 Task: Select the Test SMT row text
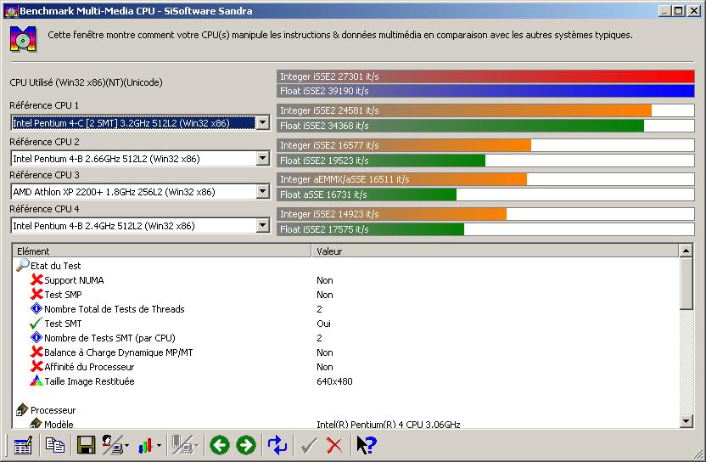pos(63,324)
